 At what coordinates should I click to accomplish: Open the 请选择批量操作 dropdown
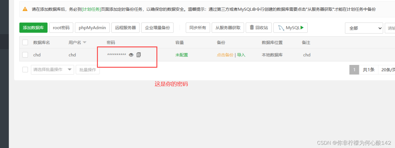click(52, 70)
